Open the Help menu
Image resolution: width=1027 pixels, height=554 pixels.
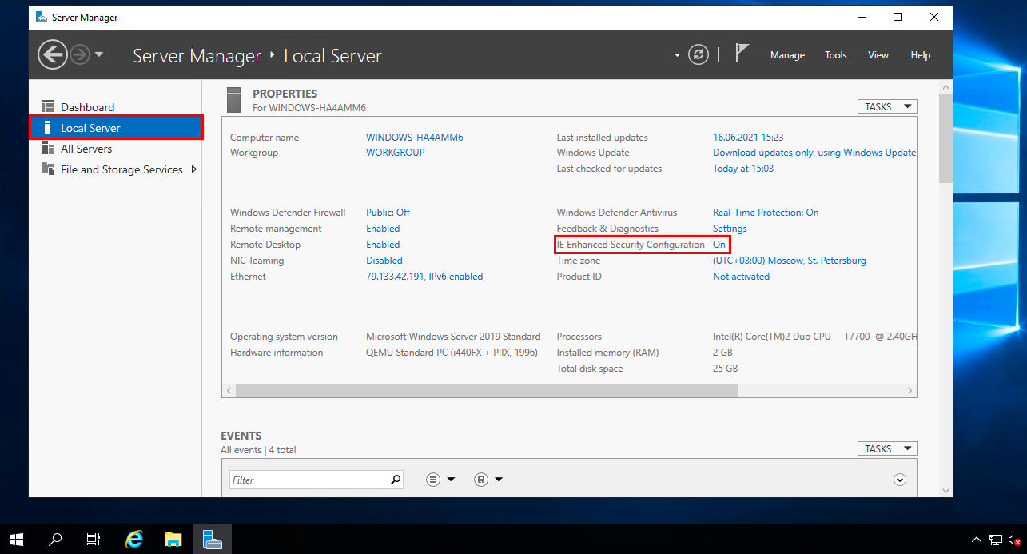pyautogui.click(x=921, y=55)
